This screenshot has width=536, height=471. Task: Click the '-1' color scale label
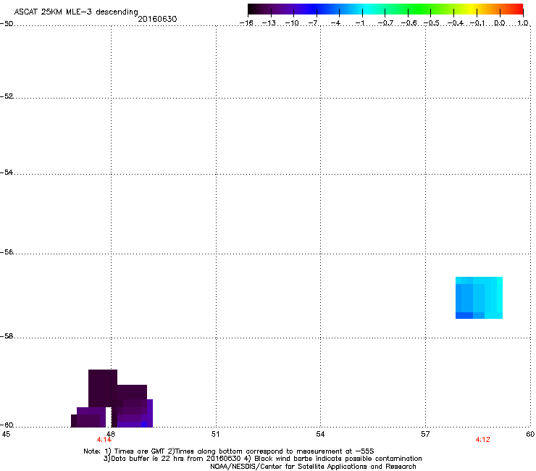click(x=359, y=23)
